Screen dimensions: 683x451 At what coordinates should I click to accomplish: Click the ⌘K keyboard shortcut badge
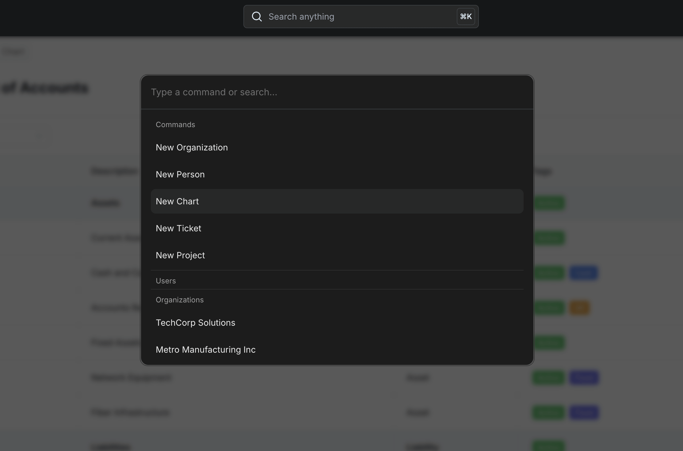pos(465,17)
